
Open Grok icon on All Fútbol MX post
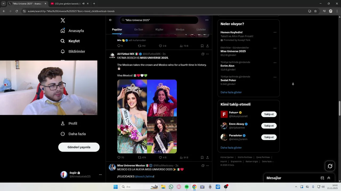coord(203,54)
